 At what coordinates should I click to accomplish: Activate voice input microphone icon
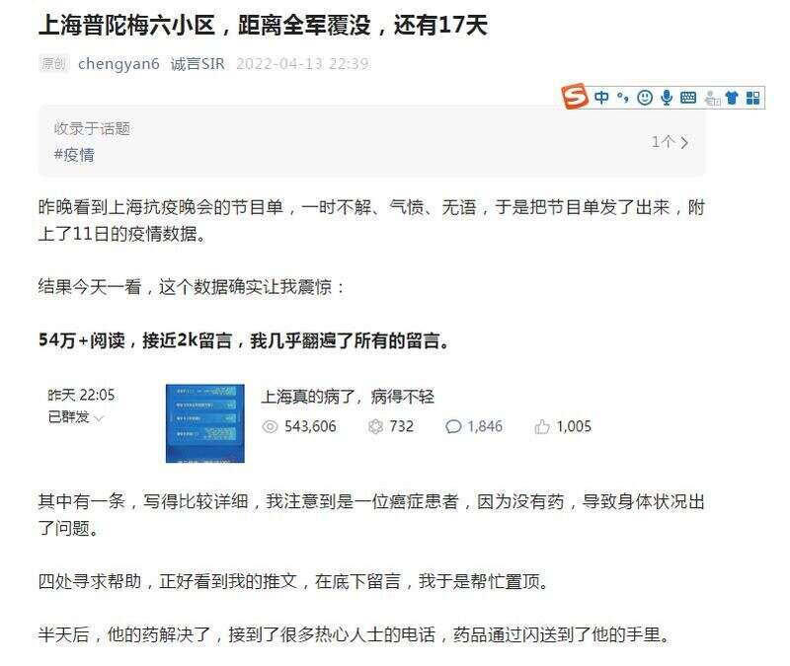tap(667, 97)
